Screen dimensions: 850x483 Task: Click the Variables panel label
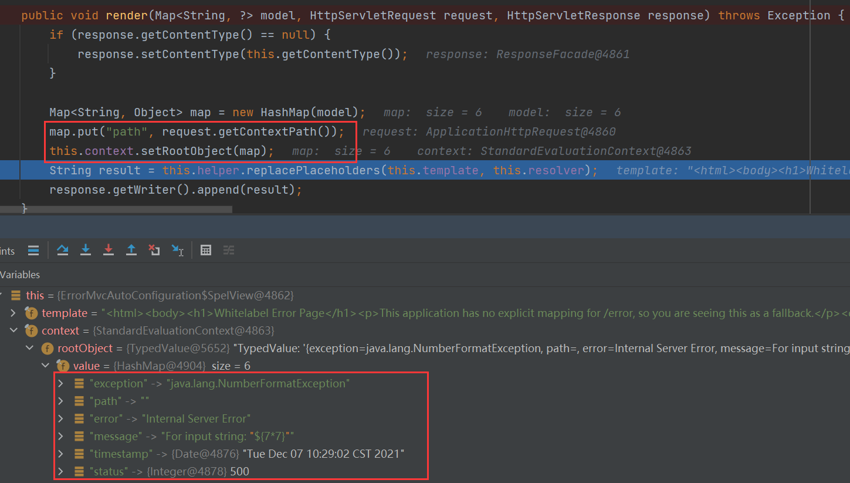point(21,274)
